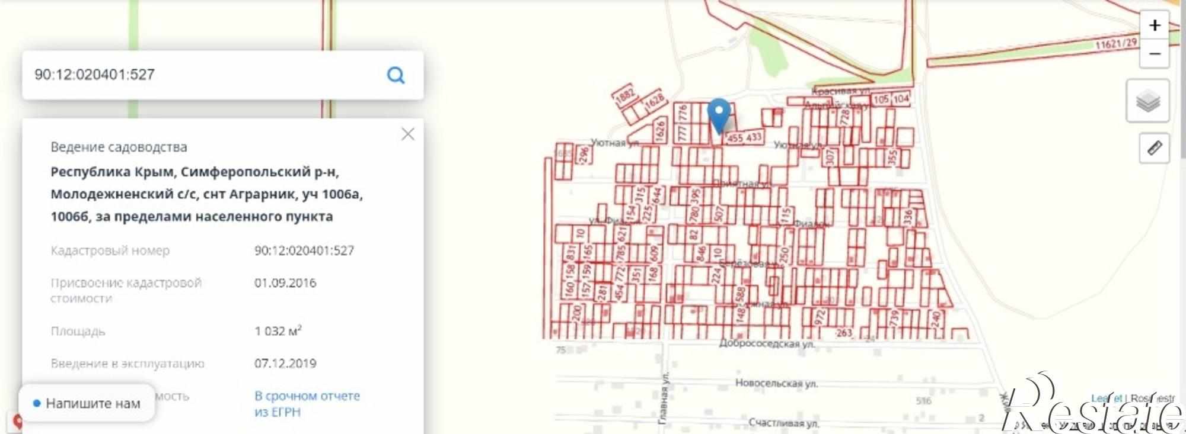The width and height of the screenshot is (1186, 434).
Task: Click the search magnifier icon
Action: [396, 75]
